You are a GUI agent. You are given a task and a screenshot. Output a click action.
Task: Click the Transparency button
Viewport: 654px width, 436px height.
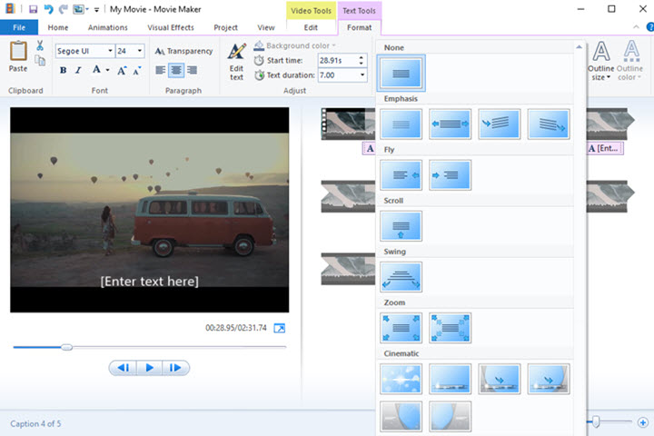(x=183, y=51)
